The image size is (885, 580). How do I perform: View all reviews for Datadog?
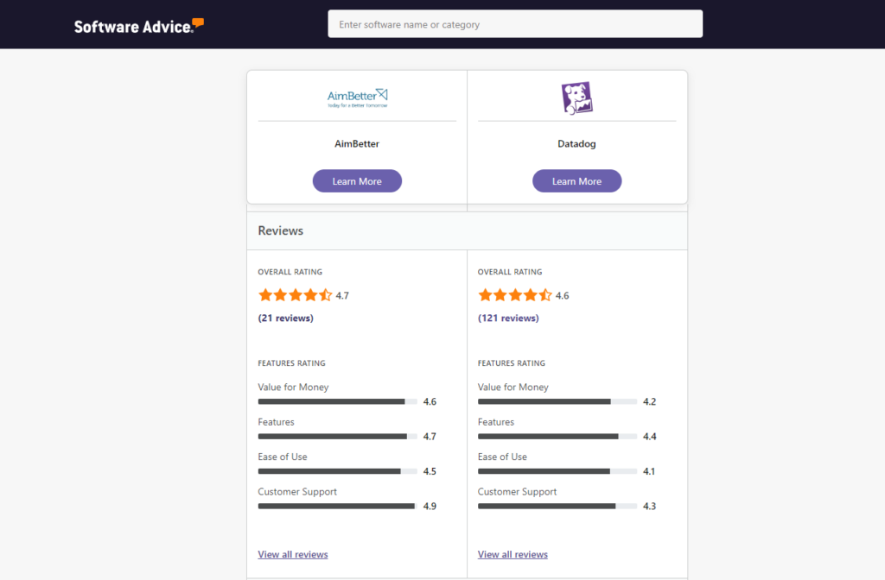coord(513,553)
